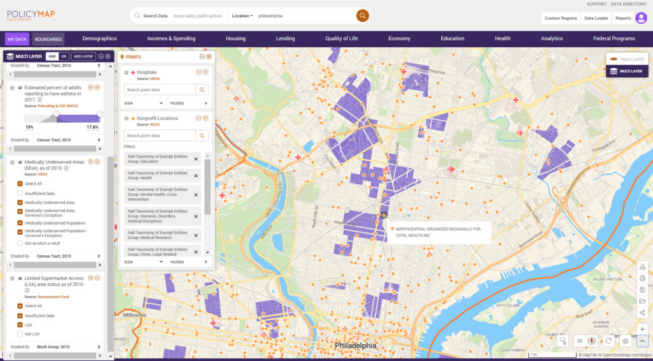Expand Hospitals FILTERS menu
Screen dimensions: 653x361
(188, 103)
